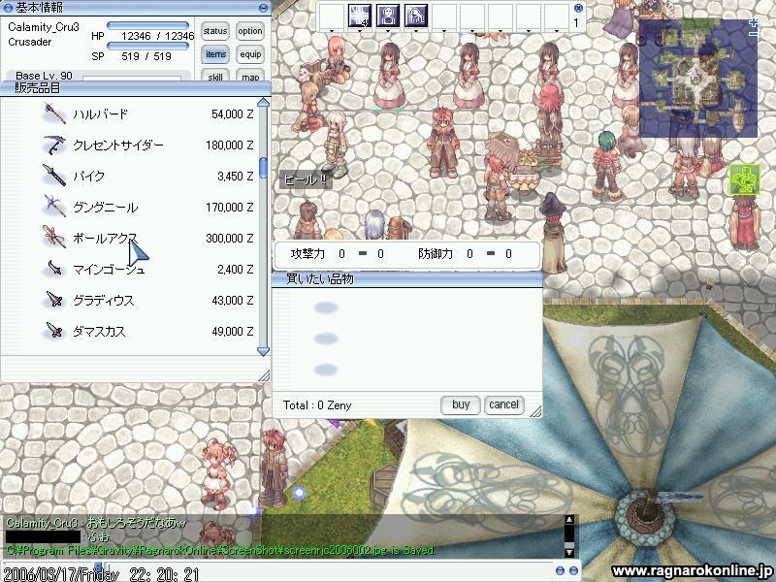Open the option menu
The image size is (776, 582).
250,31
